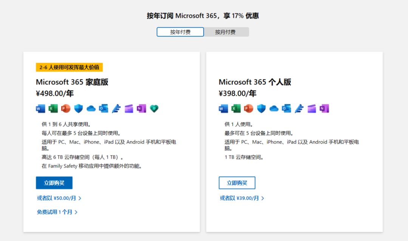Open the 或者以 ¥39.00/月 link
This screenshot has width=408, height=241.
[242, 198]
